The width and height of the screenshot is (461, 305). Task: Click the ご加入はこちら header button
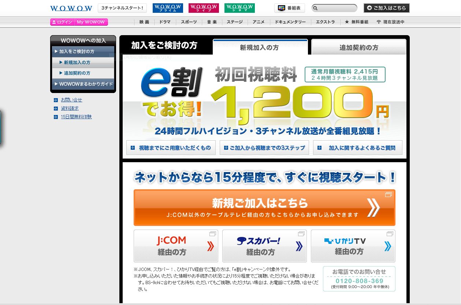pos(387,8)
